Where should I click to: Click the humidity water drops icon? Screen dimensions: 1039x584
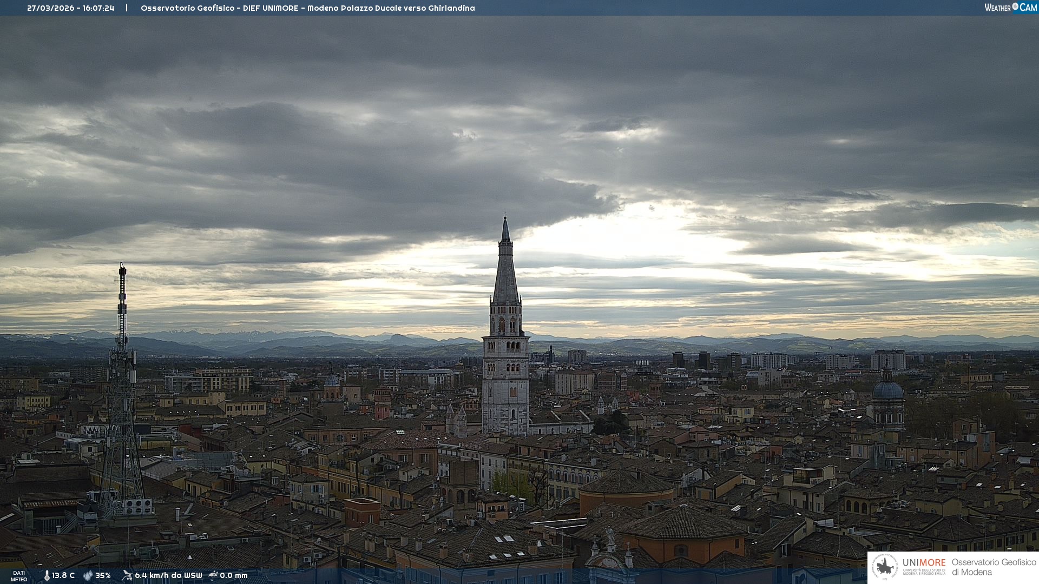click(88, 575)
